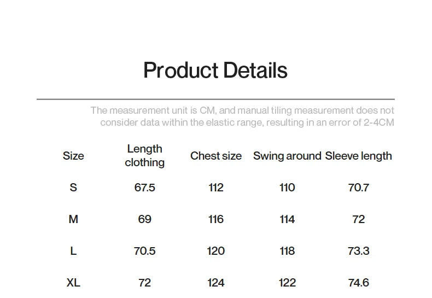This screenshot has width=432, height=298.
Task: Click the 67.5 length value
Action: click(144, 188)
